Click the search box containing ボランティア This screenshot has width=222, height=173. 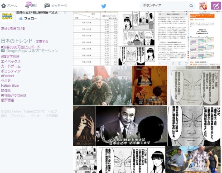[x=167, y=6]
